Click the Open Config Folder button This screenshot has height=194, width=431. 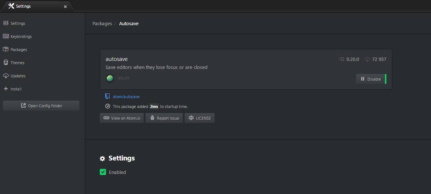pyautogui.click(x=41, y=105)
